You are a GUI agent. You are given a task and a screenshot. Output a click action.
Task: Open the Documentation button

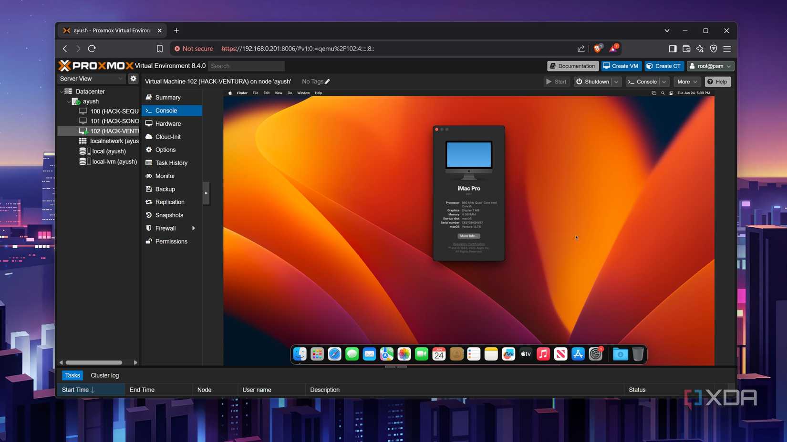[572, 66]
